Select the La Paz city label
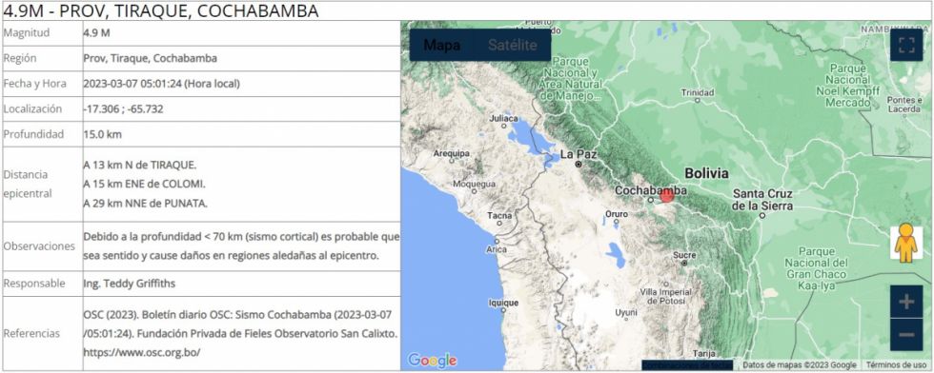934x373 pixels. [x=578, y=154]
